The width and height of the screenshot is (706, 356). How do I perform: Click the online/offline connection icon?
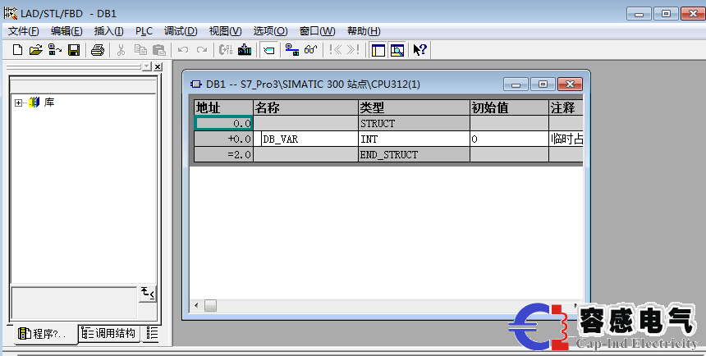[292, 50]
